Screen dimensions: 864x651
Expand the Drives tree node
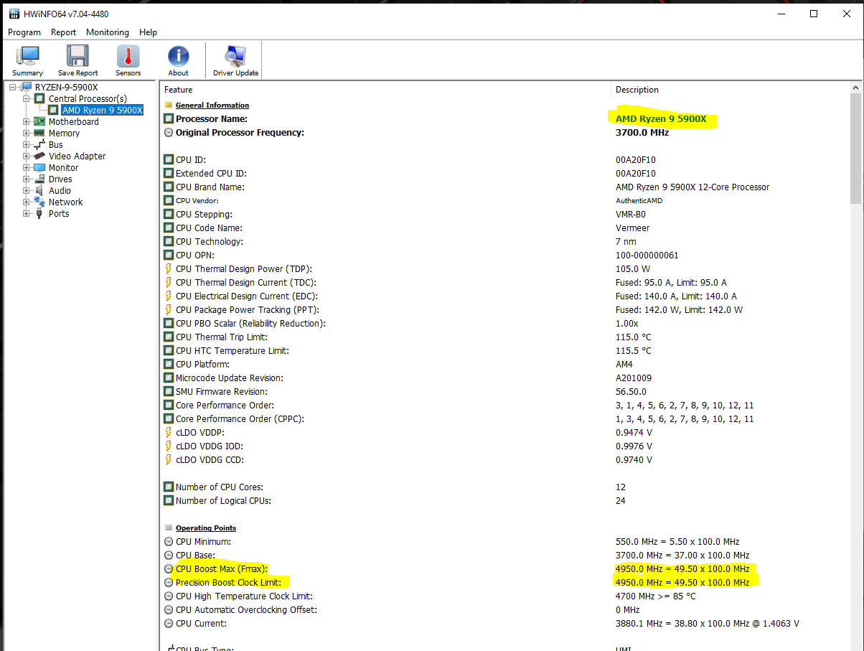click(27, 179)
